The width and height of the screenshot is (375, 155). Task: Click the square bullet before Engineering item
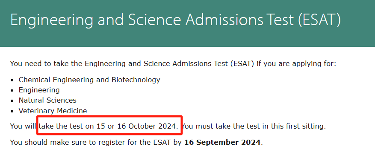point(12,91)
